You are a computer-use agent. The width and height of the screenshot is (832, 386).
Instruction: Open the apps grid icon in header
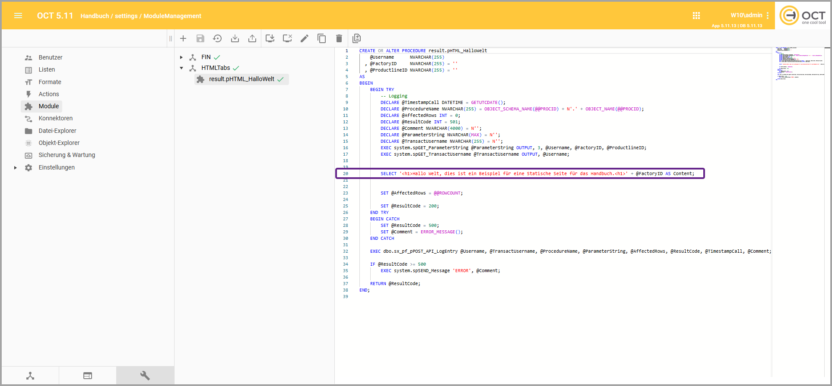point(696,16)
